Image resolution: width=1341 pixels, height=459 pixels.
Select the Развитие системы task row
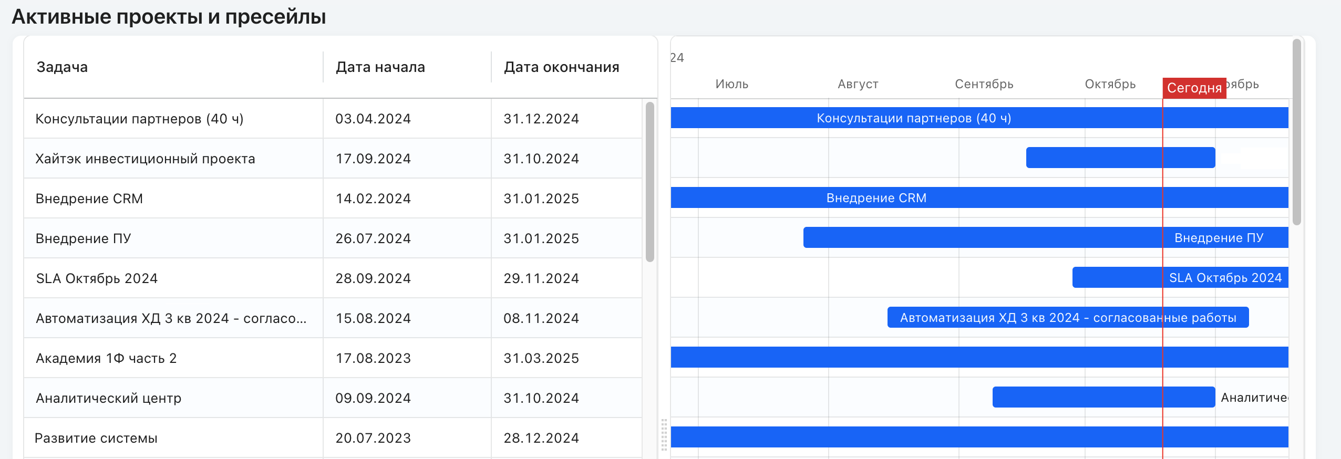(333, 438)
